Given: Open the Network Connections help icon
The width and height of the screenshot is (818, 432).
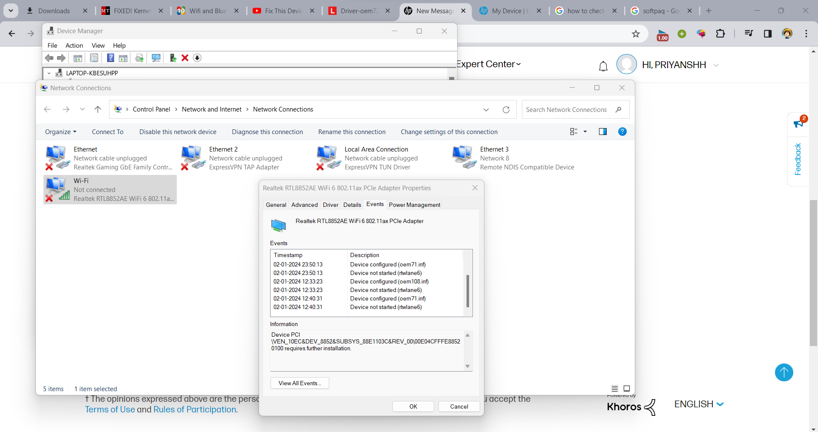Looking at the screenshot, I should (622, 132).
